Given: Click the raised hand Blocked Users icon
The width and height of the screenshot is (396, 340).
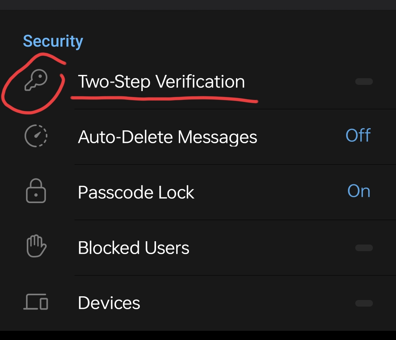Looking at the screenshot, I should pos(36,247).
